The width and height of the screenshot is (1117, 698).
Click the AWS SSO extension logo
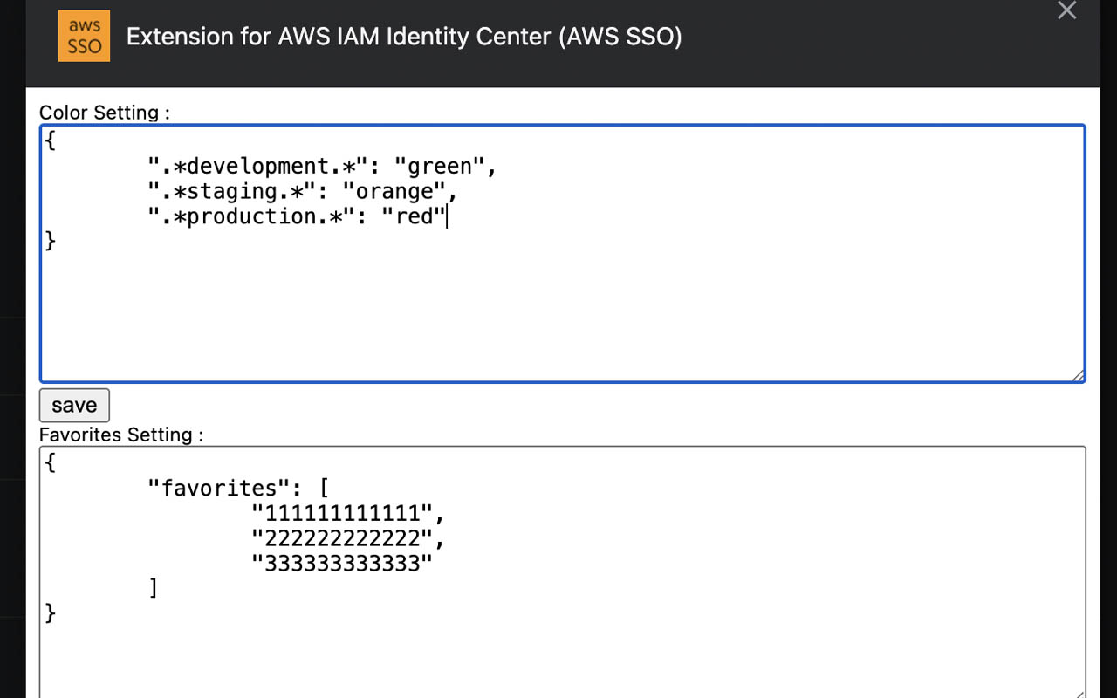click(84, 36)
